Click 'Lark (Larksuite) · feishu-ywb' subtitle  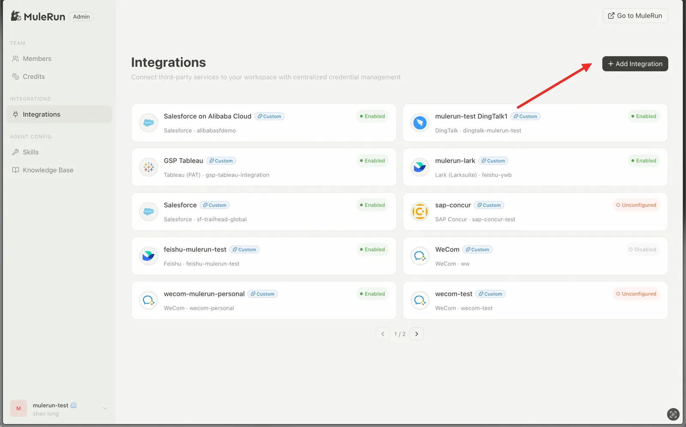pyautogui.click(x=473, y=175)
